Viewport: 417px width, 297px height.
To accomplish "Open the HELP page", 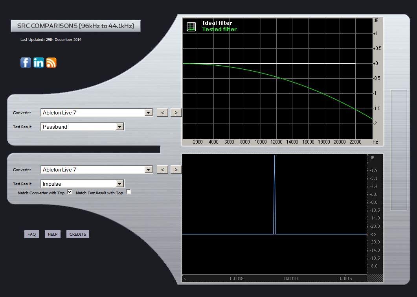I will point(53,234).
